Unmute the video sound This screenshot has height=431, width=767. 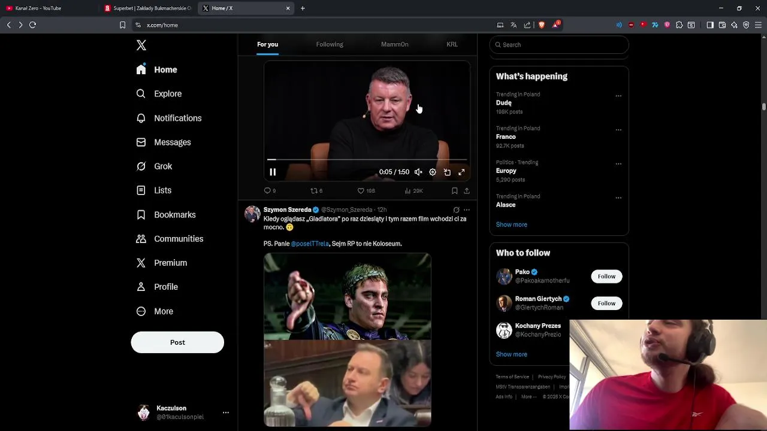coord(418,172)
